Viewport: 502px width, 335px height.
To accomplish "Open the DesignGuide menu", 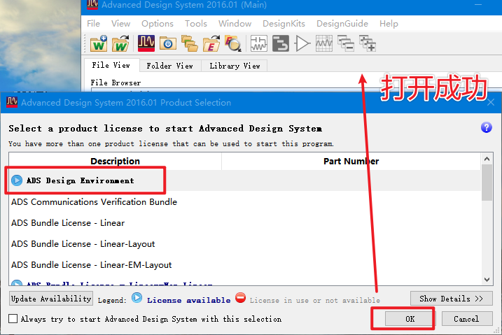I will 342,24.
